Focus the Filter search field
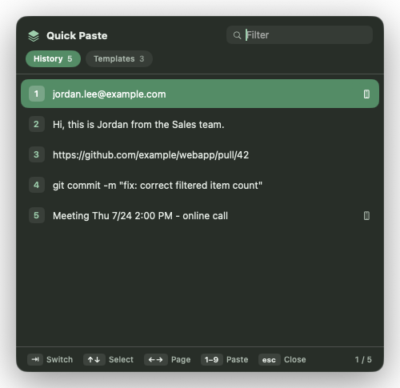The image size is (400, 388). [x=299, y=35]
